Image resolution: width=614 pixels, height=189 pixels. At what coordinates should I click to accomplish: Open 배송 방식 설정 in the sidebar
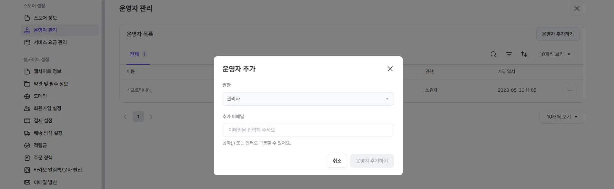point(48,133)
